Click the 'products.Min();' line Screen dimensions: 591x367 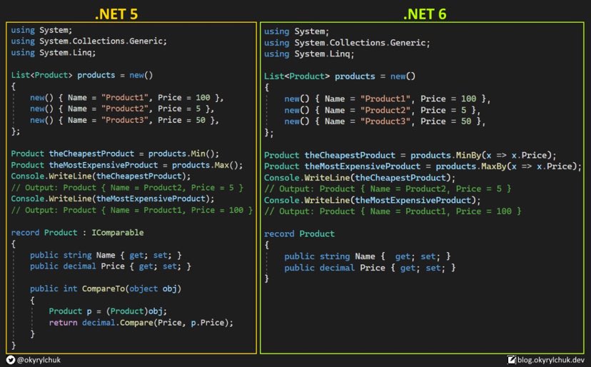click(x=115, y=154)
